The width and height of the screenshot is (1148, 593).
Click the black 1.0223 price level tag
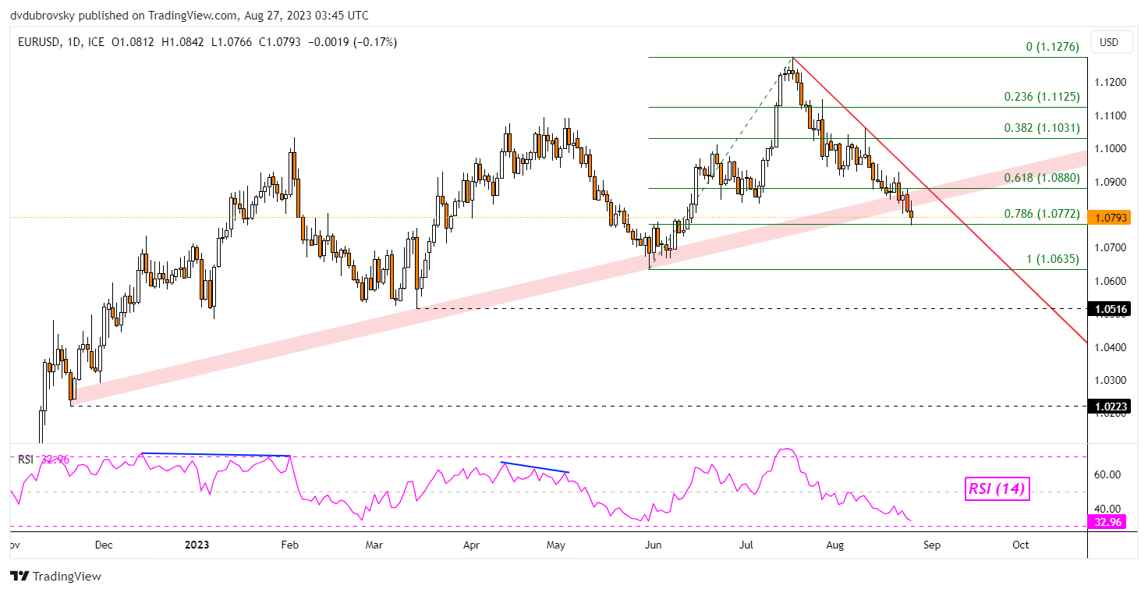click(x=1110, y=406)
